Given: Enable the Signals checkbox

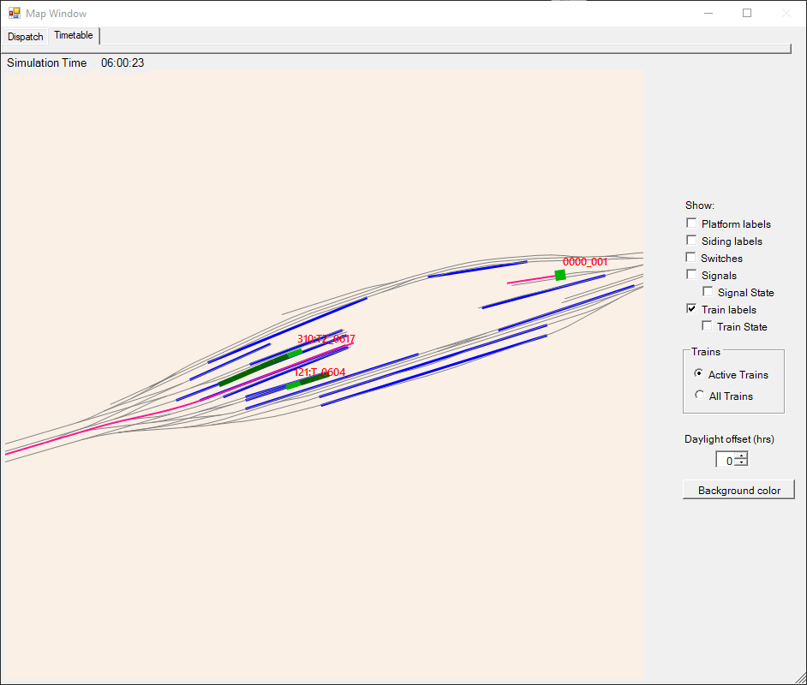Looking at the screenshot, I should click(692, 275).
